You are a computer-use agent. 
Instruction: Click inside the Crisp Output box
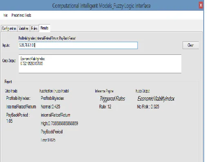[100, 64]
